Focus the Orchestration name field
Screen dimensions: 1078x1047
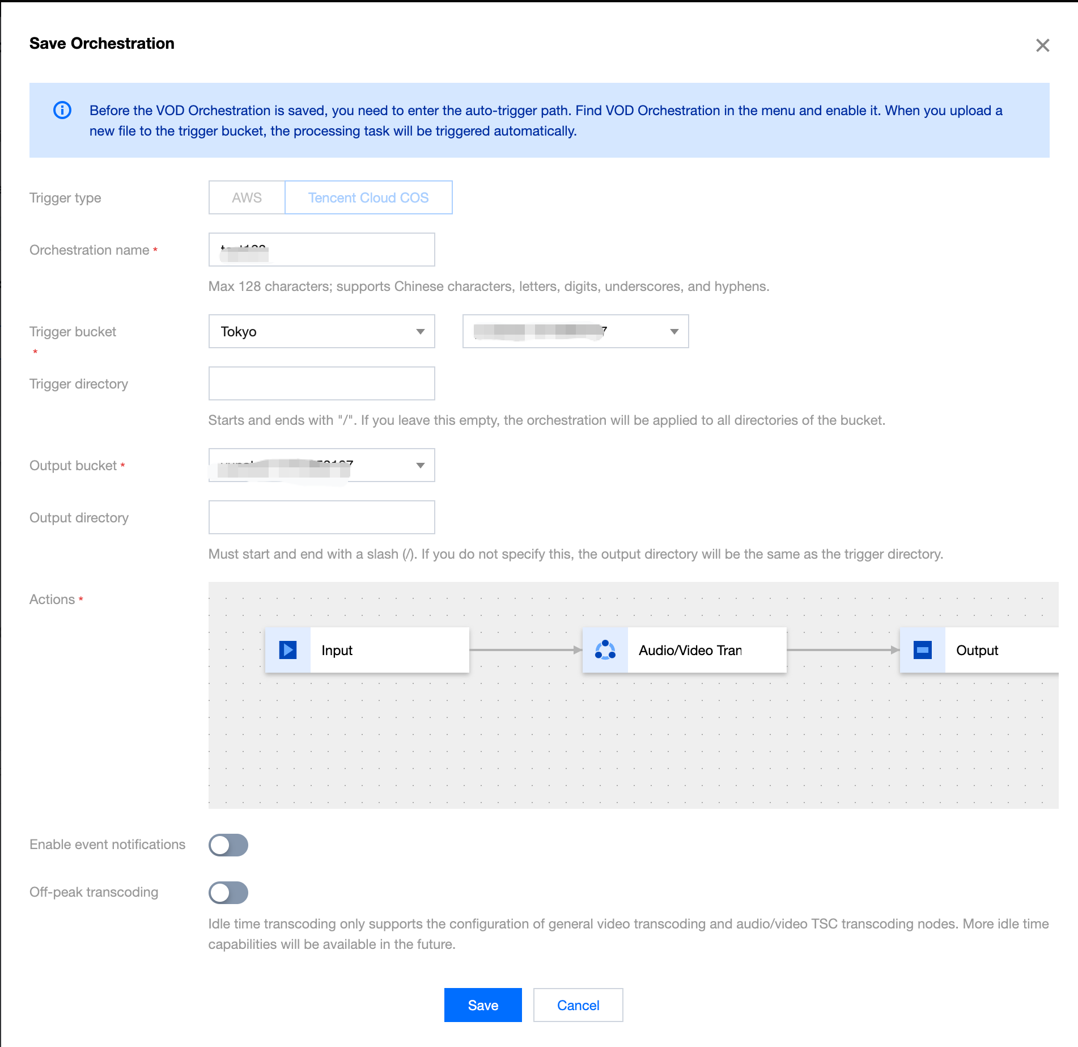321,250
